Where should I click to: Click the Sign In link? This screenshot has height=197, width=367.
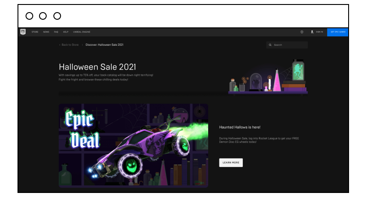pos(319,32)
